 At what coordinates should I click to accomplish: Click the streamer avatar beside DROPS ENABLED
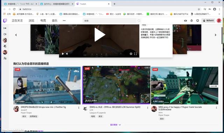tap(16, 109)
